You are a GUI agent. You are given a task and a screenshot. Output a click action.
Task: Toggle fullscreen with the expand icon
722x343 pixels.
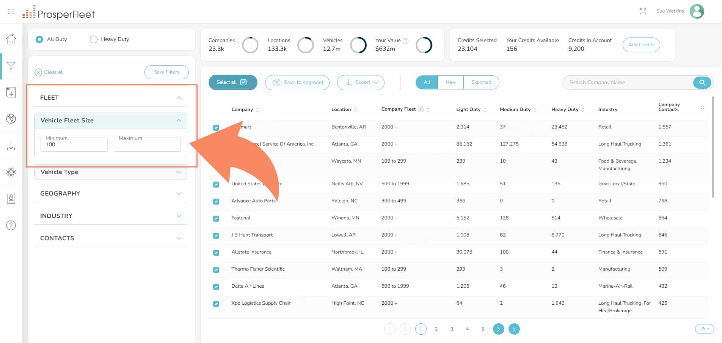point(643,11)
